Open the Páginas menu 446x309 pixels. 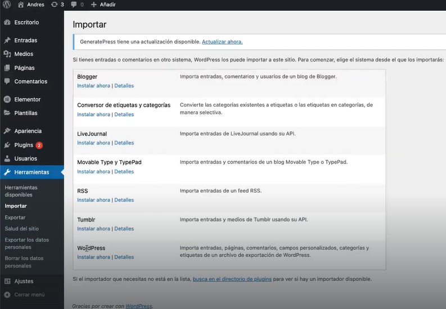pos(24,68)
